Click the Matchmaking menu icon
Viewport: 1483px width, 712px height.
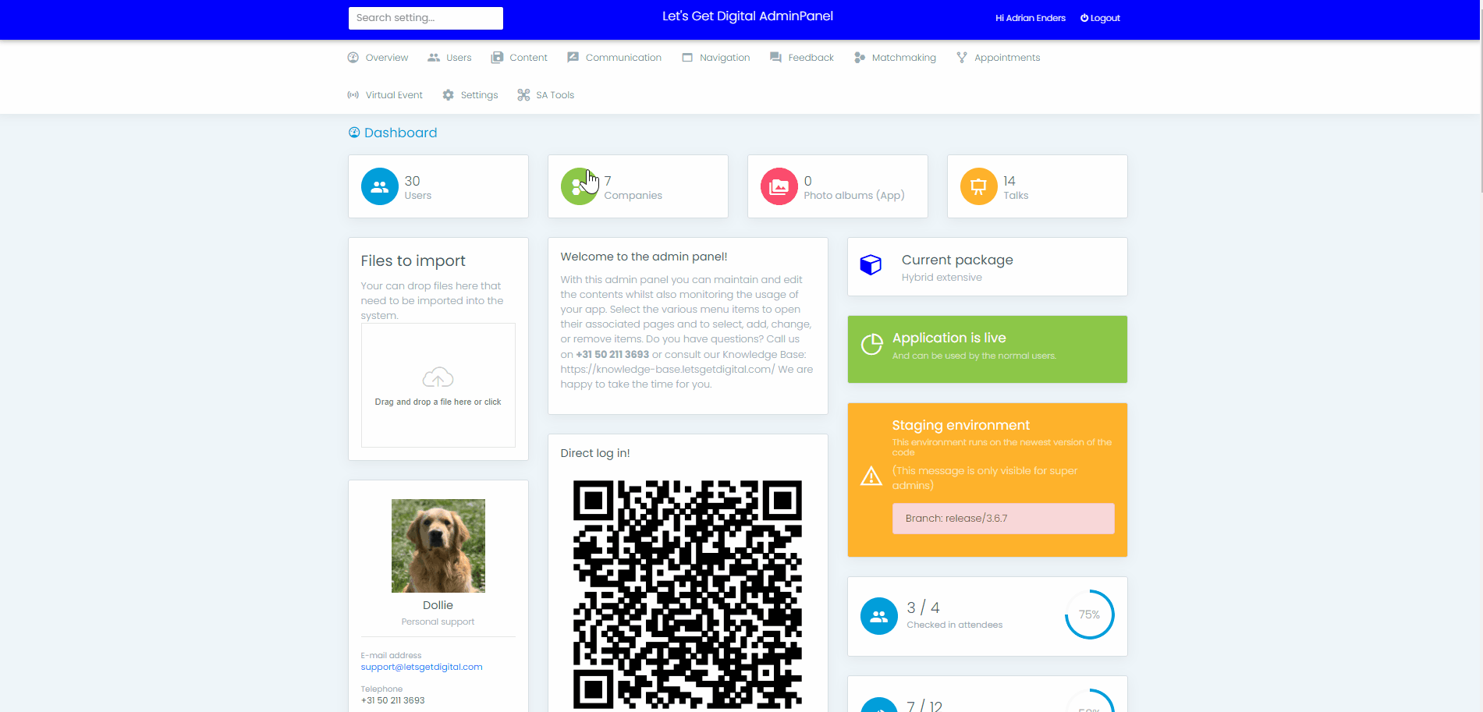(x=860, y=58)
